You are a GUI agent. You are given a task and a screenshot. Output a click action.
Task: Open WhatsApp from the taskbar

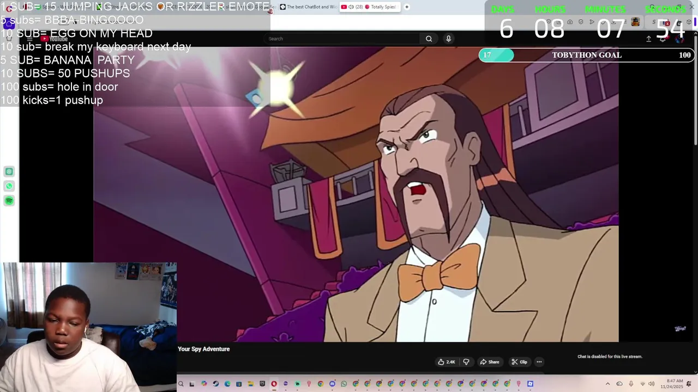tap(344, 384)
